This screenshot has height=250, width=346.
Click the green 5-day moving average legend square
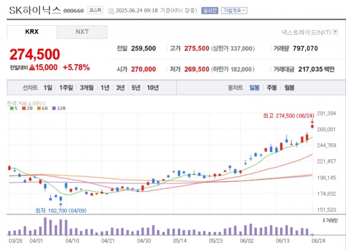12,108
